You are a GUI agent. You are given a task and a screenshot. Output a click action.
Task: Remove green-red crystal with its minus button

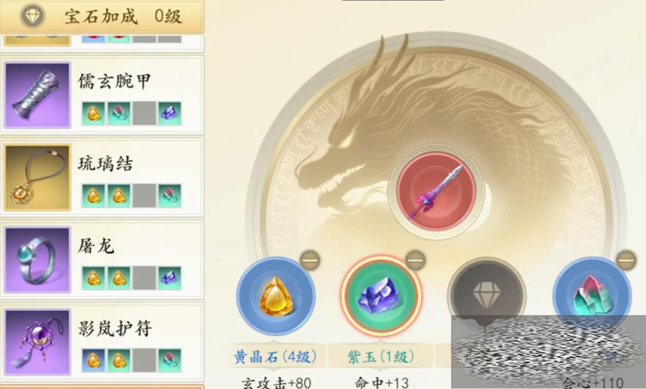(626, 260)
